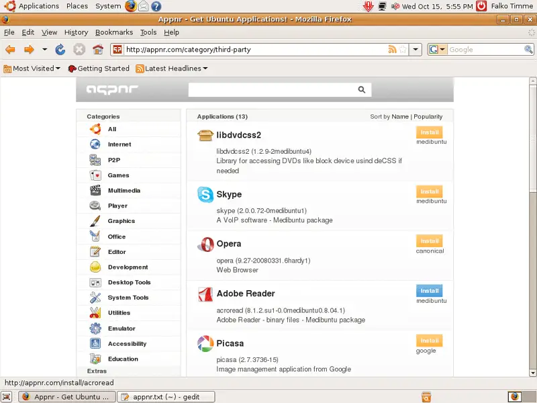
Task: Select the Development category
Action: tap(129, 267)
